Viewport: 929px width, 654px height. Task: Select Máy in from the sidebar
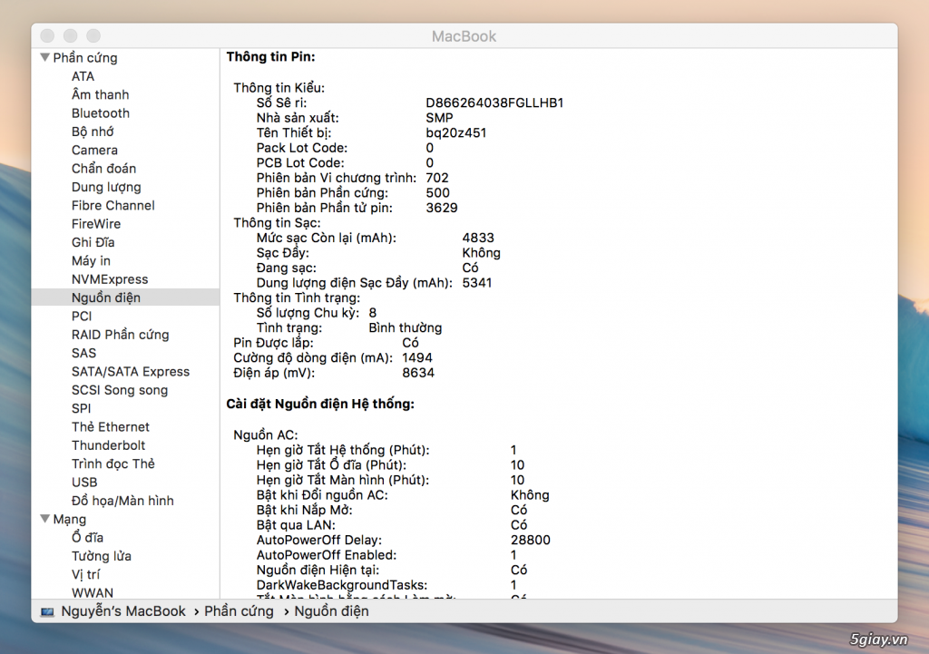[x=91, y=260]
